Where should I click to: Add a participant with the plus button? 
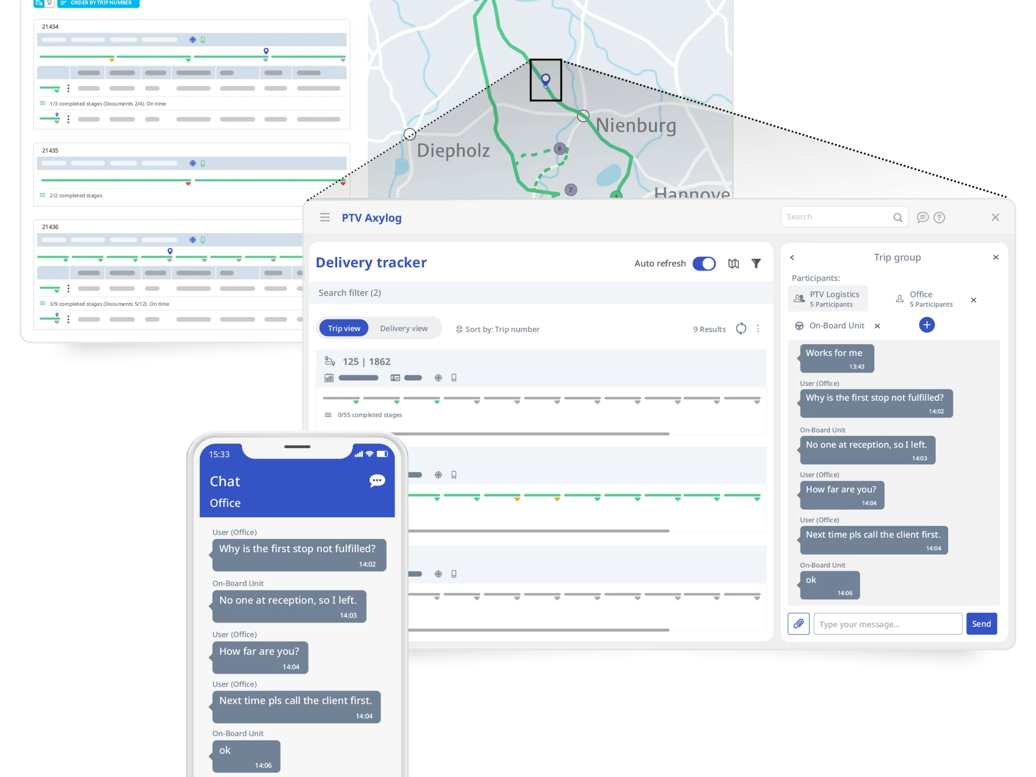tap(926, 325)
